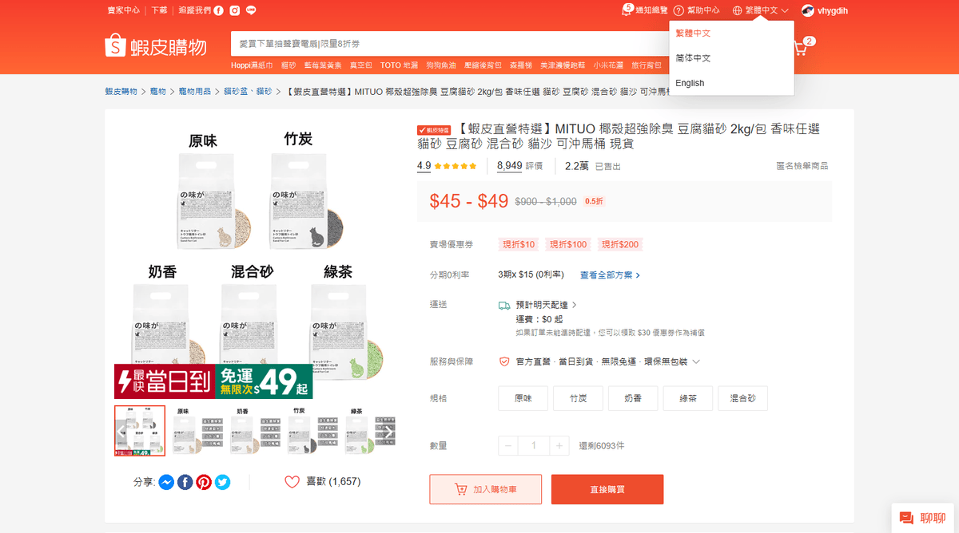The width and height of the screenshot is (959, 533).
Task: Claim the 現折$10 voucher
Action: point(519,244)
